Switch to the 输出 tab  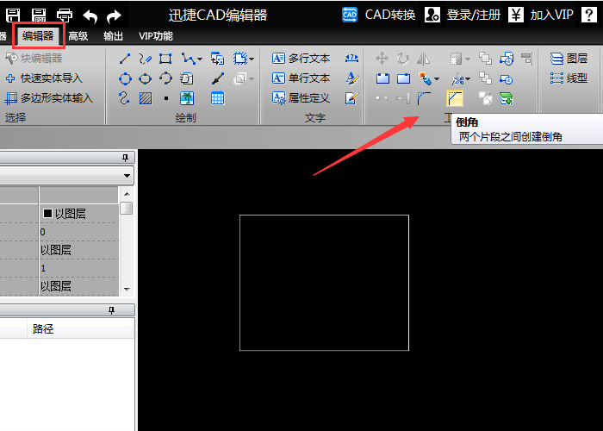113,36
